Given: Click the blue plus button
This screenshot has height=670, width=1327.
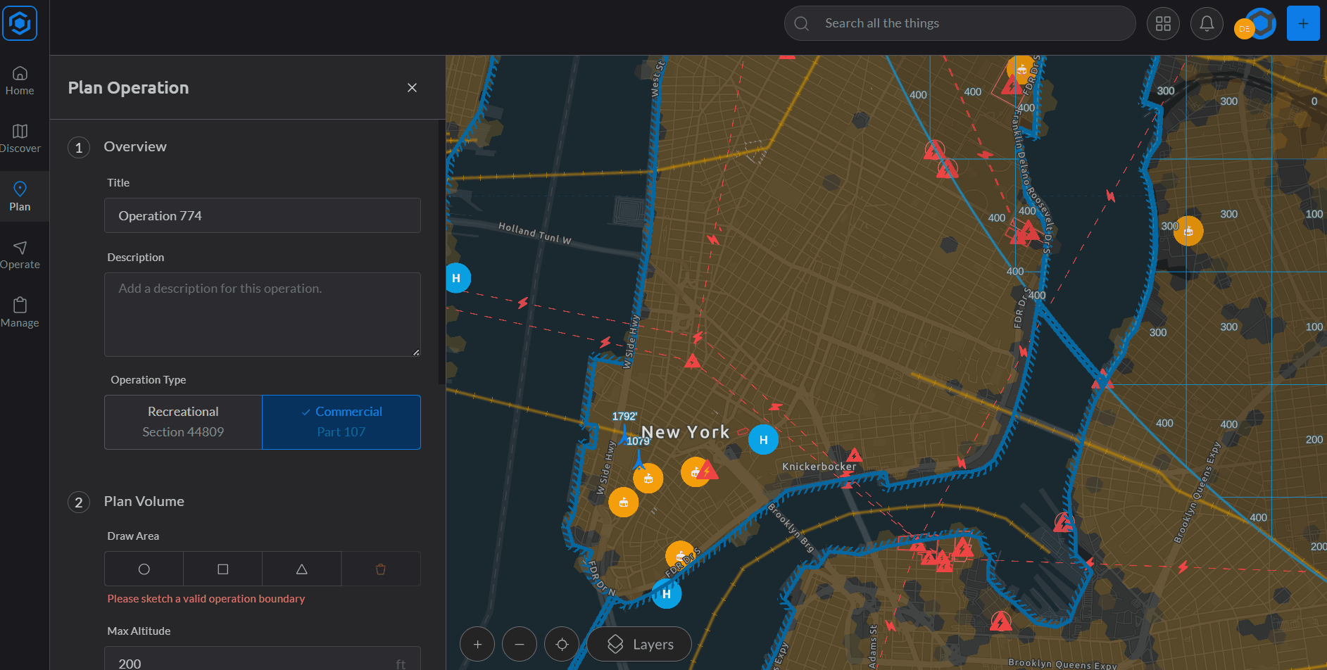Looking at the screenshot, I should 1302,23.
